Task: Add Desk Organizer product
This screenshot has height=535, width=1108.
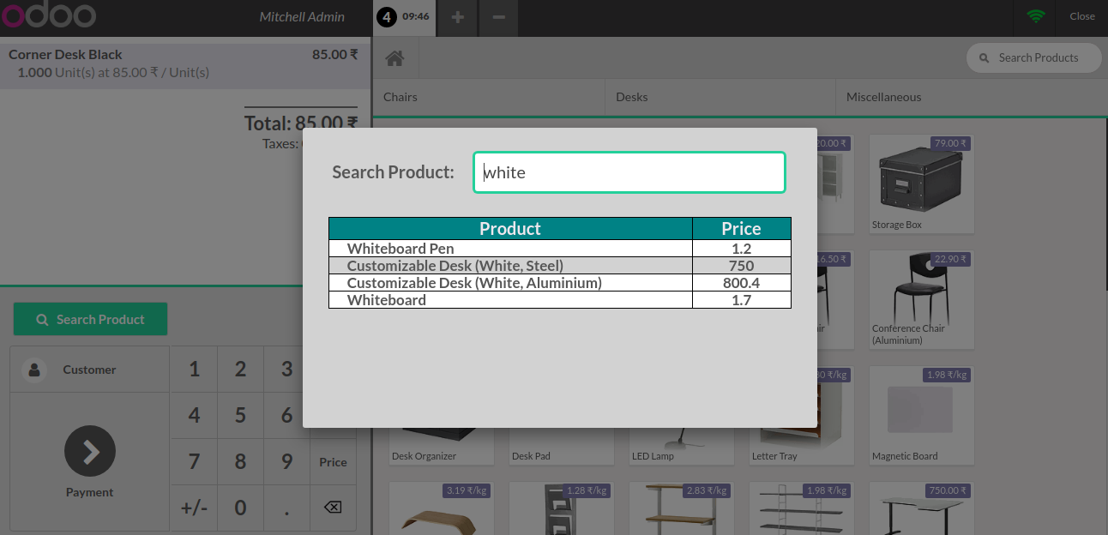Action: point(442,447)
